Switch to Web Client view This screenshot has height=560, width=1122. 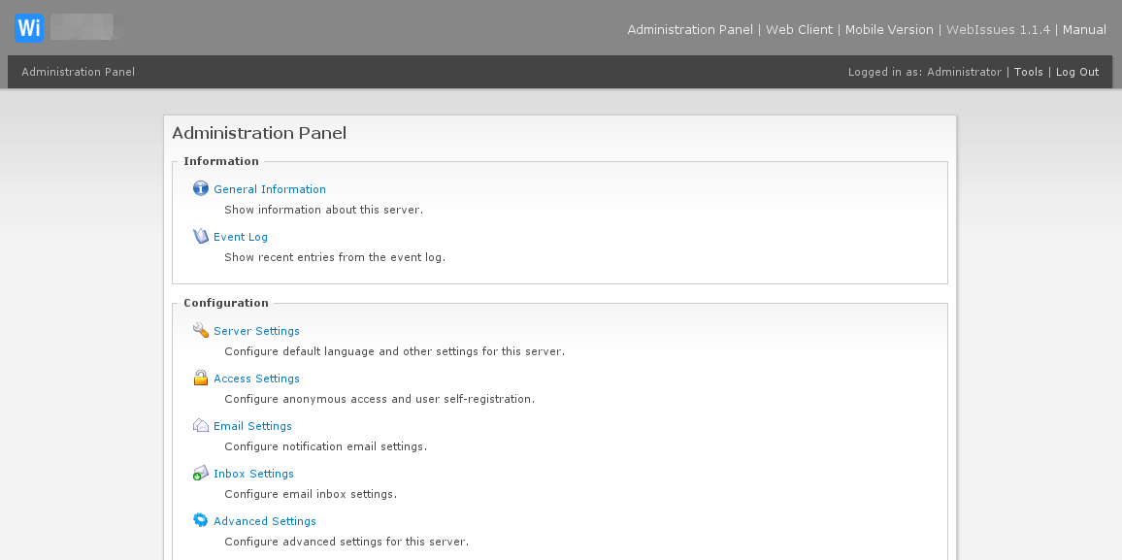[x=799, y=29]
